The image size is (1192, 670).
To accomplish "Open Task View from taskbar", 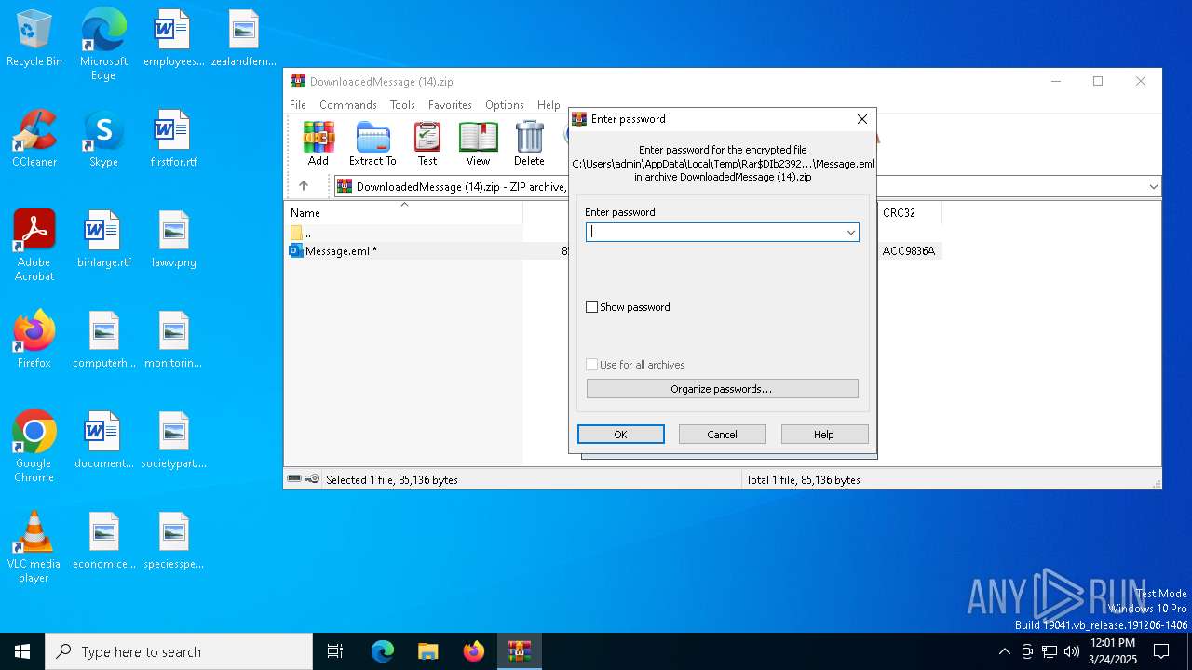I will pos(335,651).
